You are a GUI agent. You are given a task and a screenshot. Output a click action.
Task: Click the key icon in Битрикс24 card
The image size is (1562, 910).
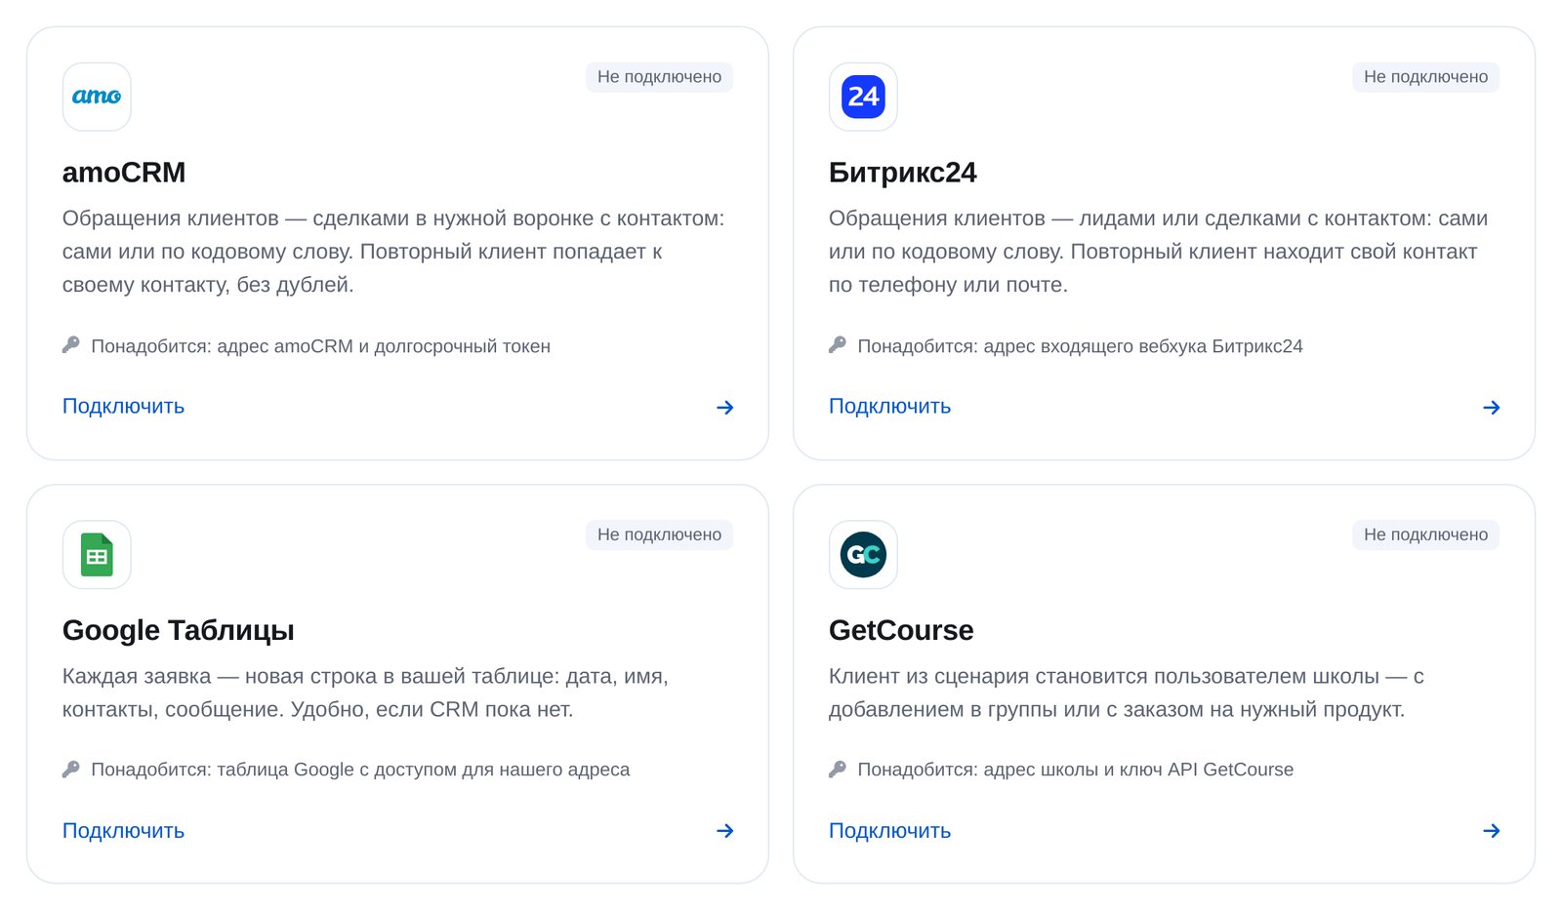pos(837,345)
